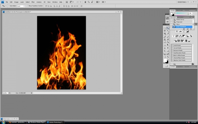198x124 pixels.
Task: Select the Rectangle shape tool
Action: pyautogui.click(x=168, y=51)
